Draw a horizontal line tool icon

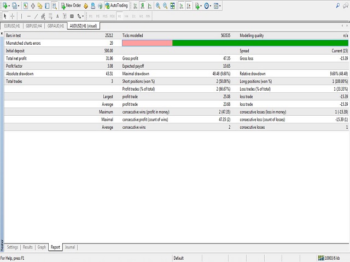[29, 16]
